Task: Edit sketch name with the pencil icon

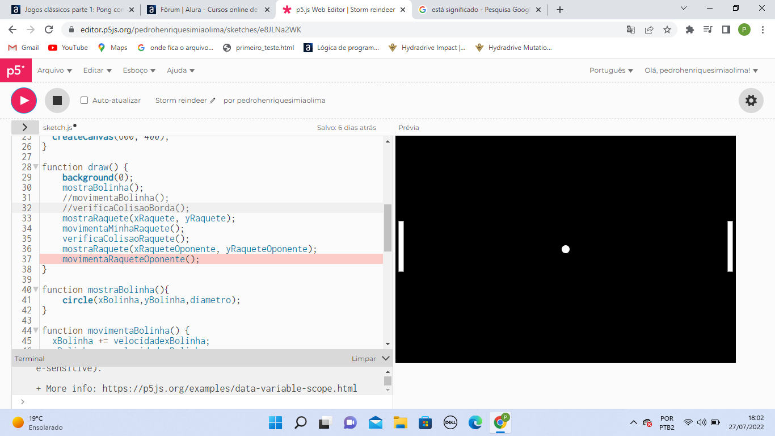Action: 213,100
